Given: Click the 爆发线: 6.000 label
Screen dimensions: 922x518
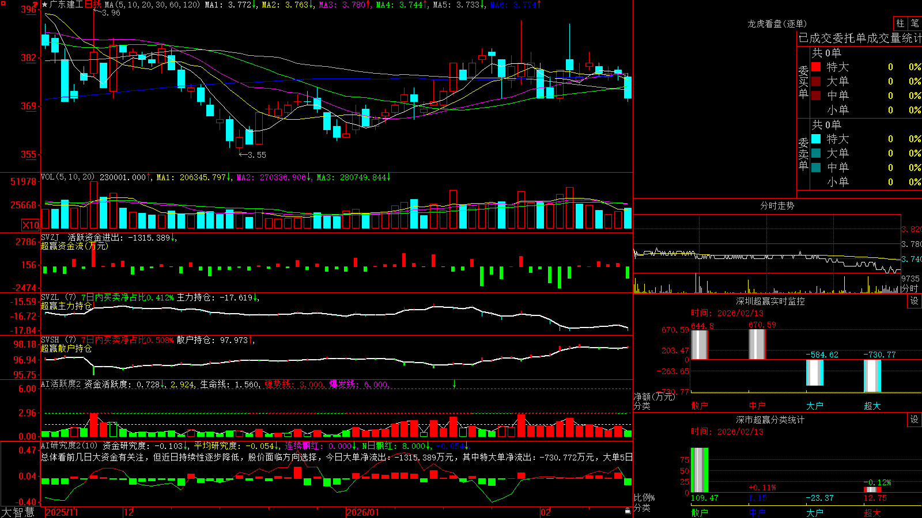Looking at the screenshot, I should click(x=359, y=384).
